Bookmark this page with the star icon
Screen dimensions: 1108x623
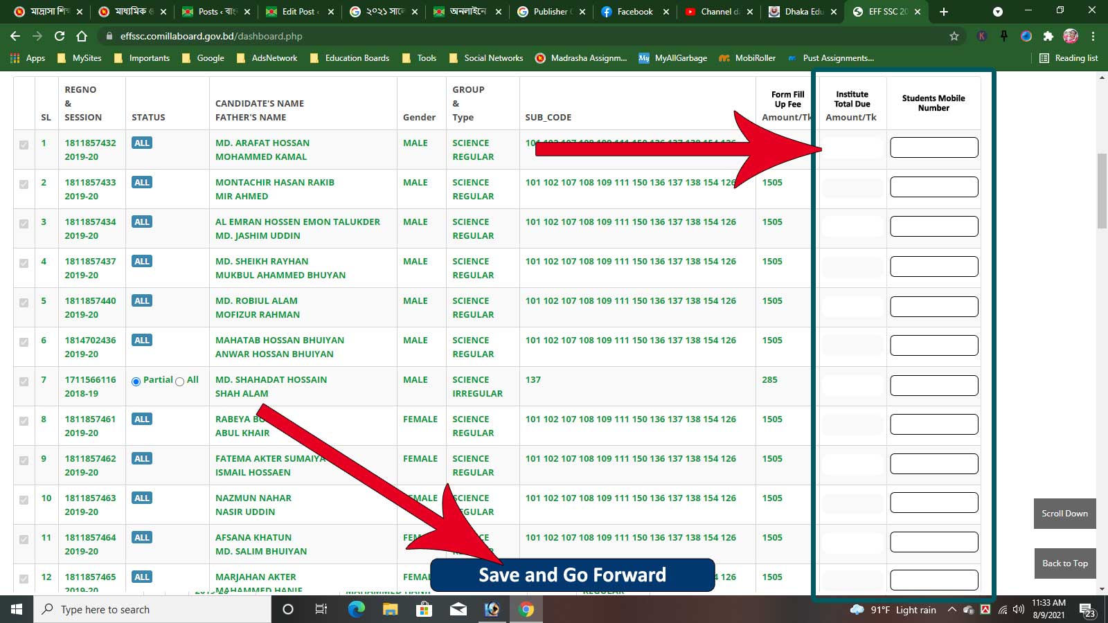tap(954, 36)
